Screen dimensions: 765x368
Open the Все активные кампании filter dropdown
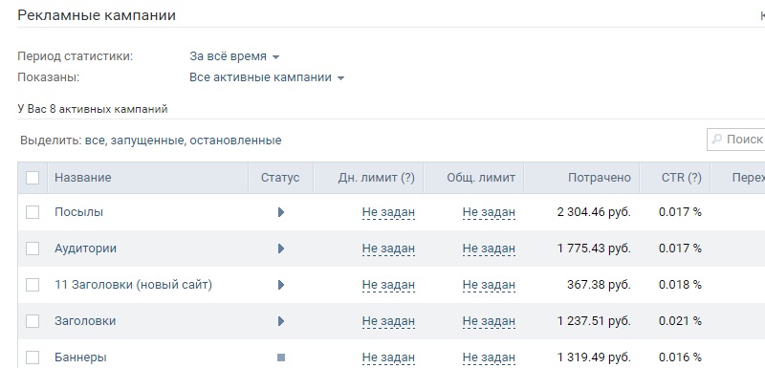point(267,77)
